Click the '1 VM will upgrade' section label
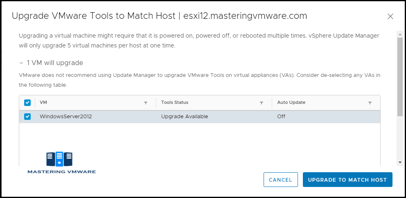 click(55, 63)
